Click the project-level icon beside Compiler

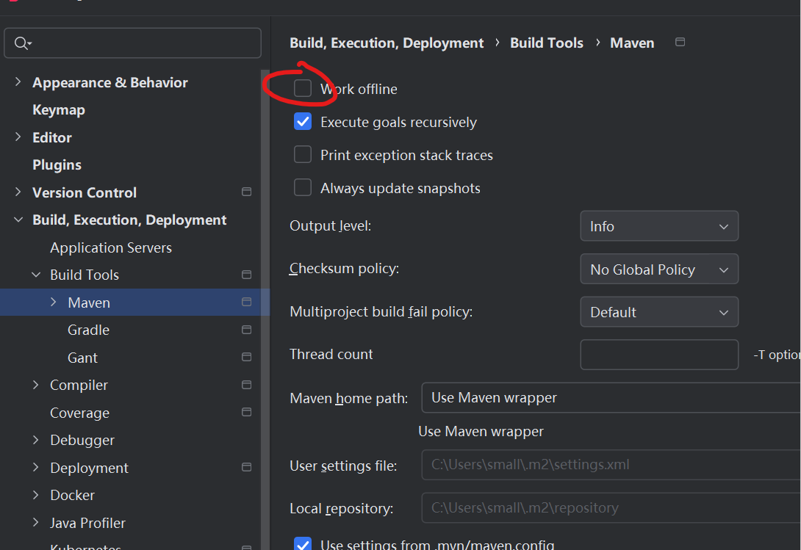point(246,385)
